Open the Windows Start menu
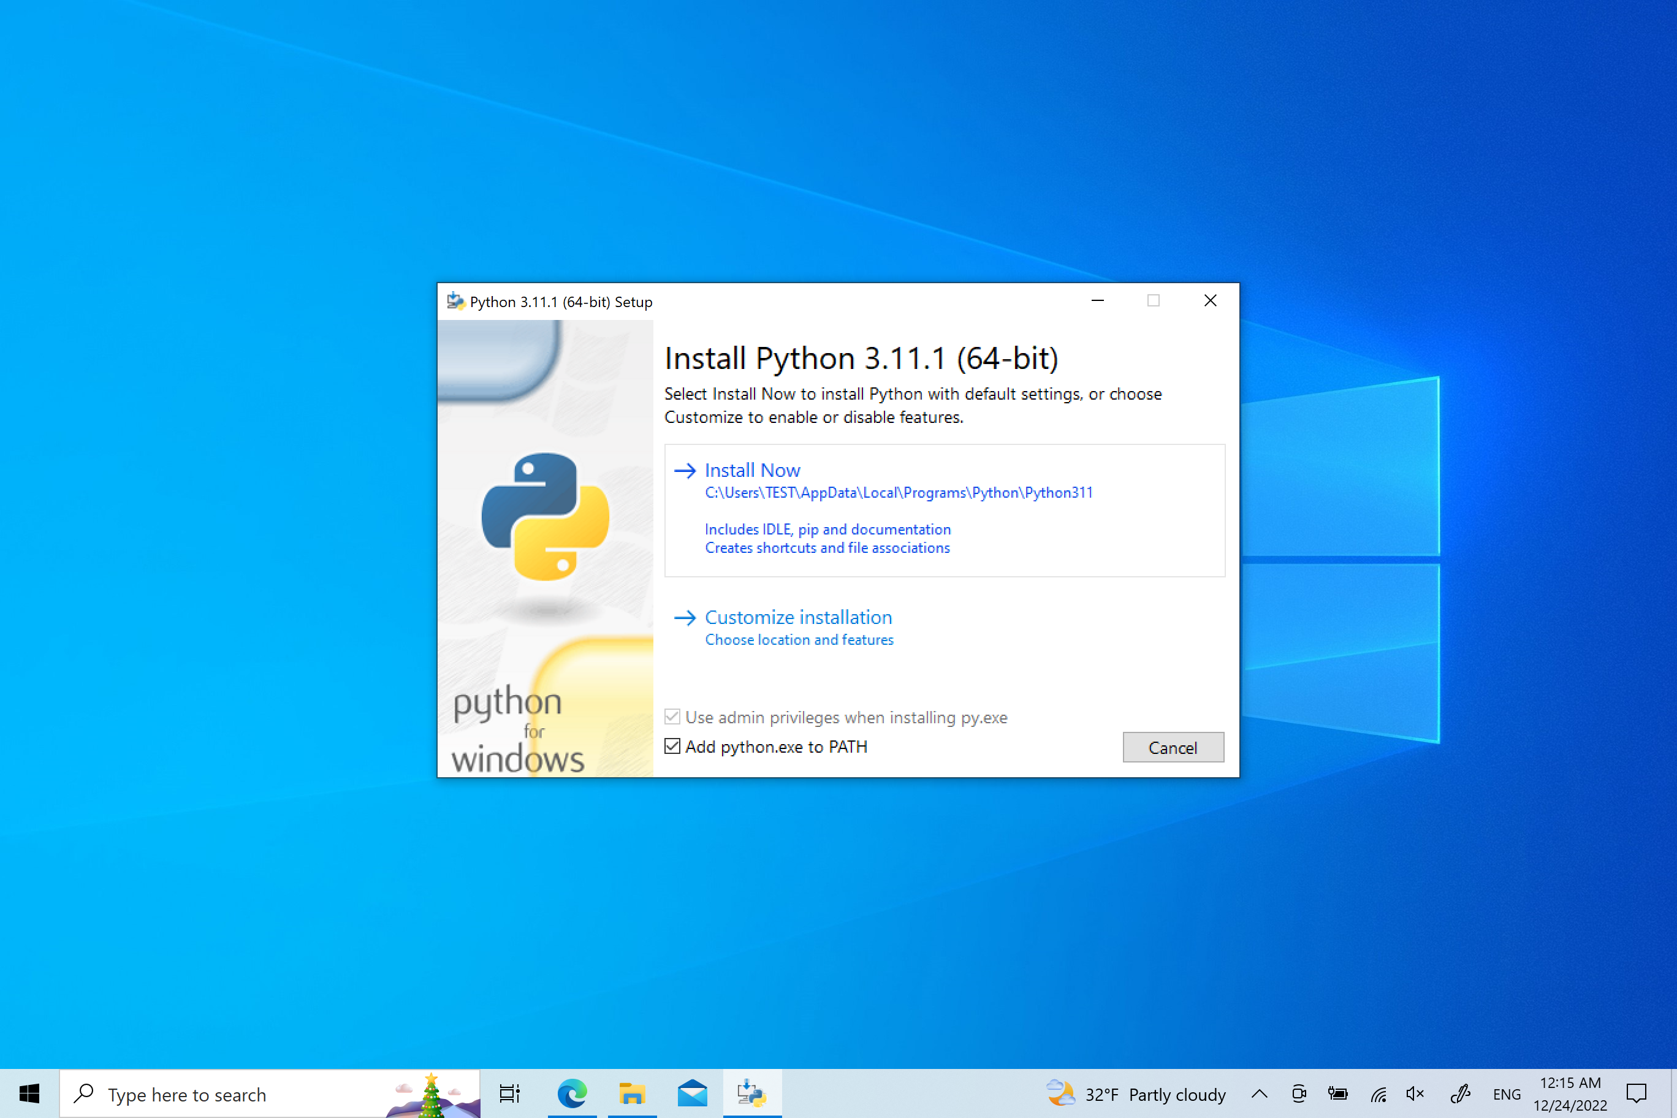 click(x=29, y=1093)
